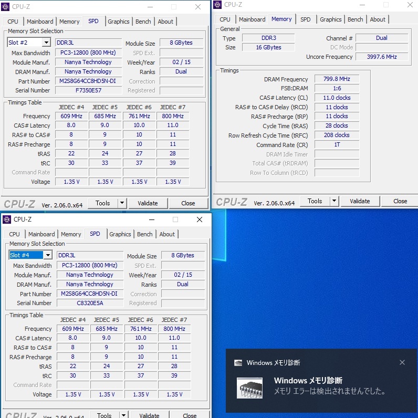This screenshot has width=418, height=418.
Task: Click Tools button in Slot #2 window
Action: [x=103, y=203]
